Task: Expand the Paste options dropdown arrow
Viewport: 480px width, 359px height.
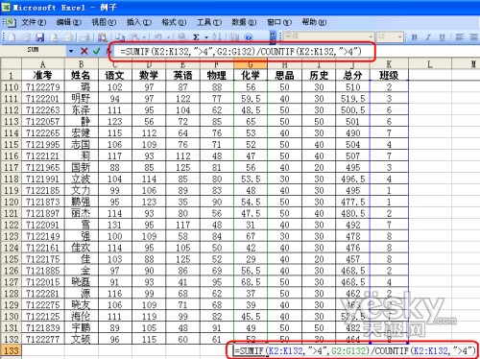Action: [144, 37]
